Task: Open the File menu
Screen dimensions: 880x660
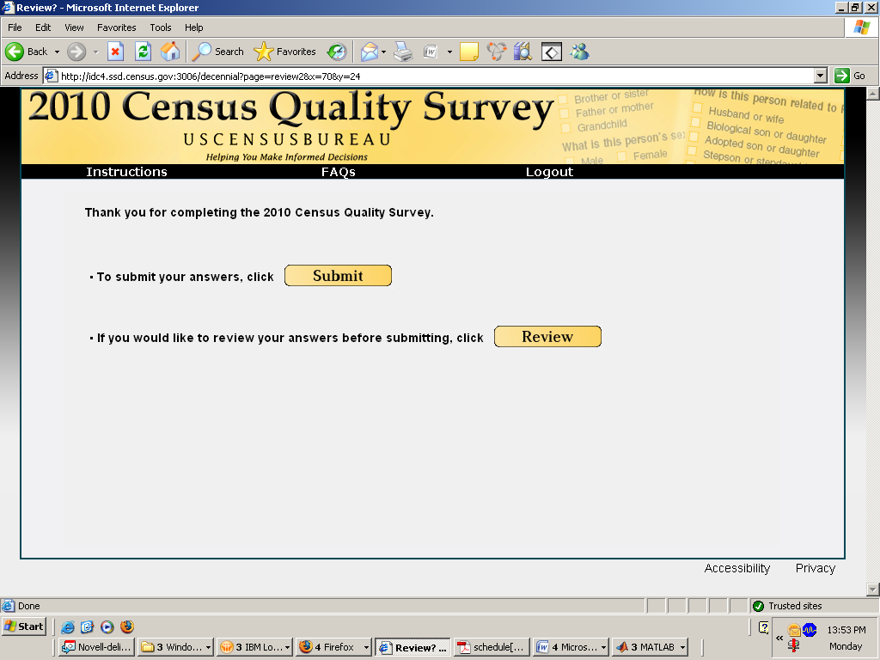Action: pos(15,27)
